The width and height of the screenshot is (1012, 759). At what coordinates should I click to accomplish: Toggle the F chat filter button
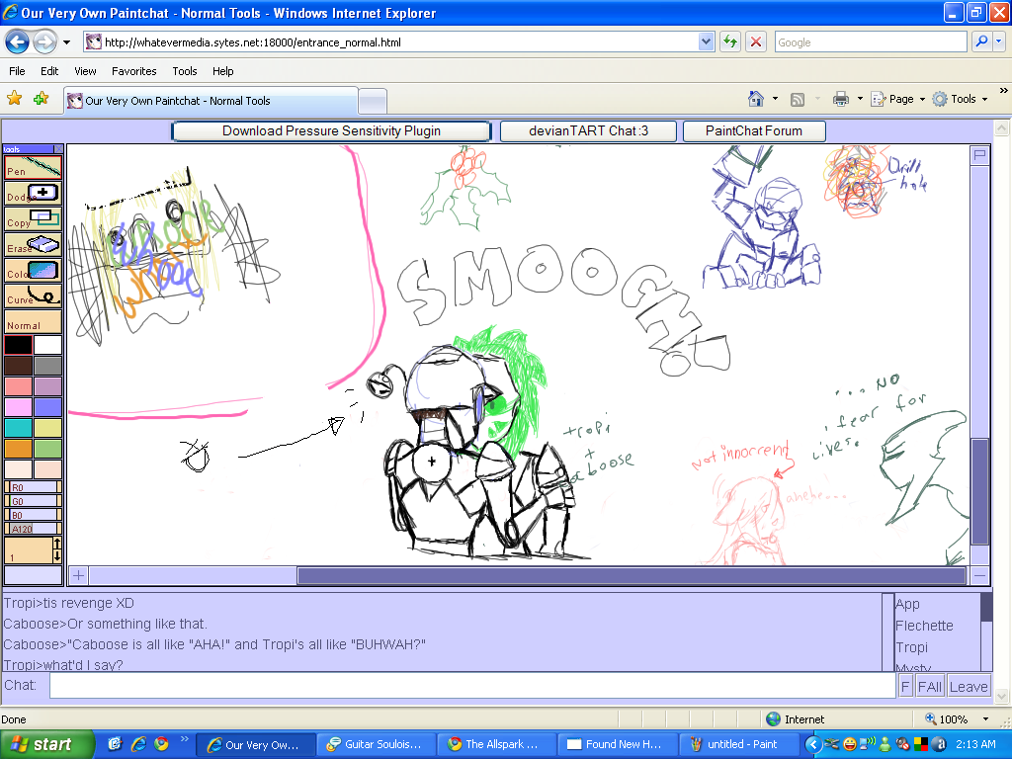(904, 686)
